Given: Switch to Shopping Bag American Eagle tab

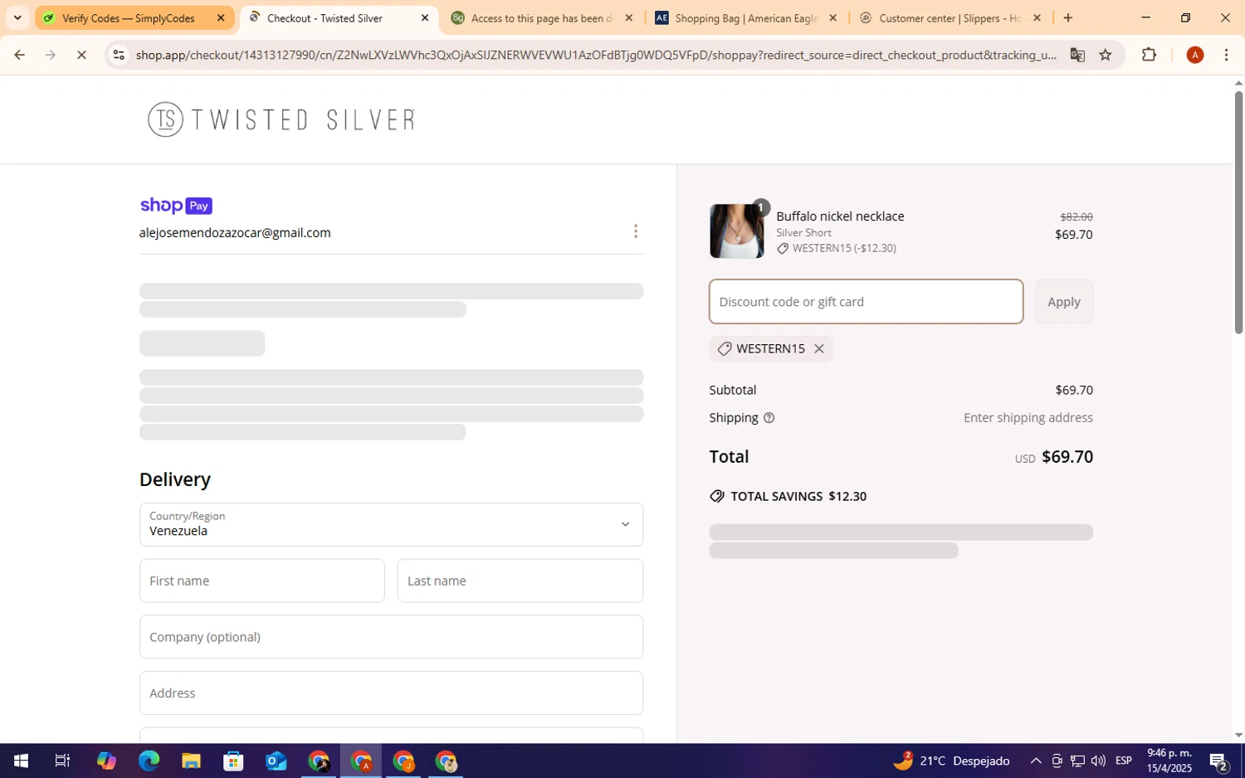Looking at the screenshot, I should point(745,18).
